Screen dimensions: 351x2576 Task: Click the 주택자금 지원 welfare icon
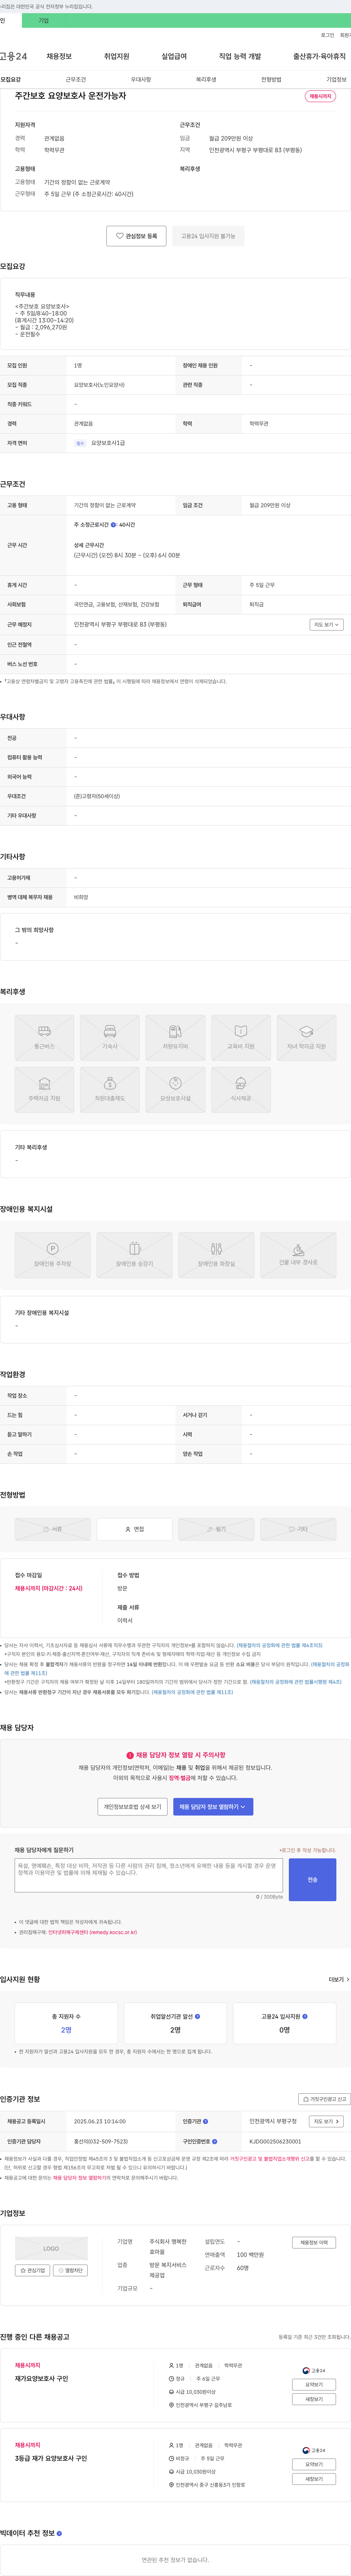(x=44, y=1090)
